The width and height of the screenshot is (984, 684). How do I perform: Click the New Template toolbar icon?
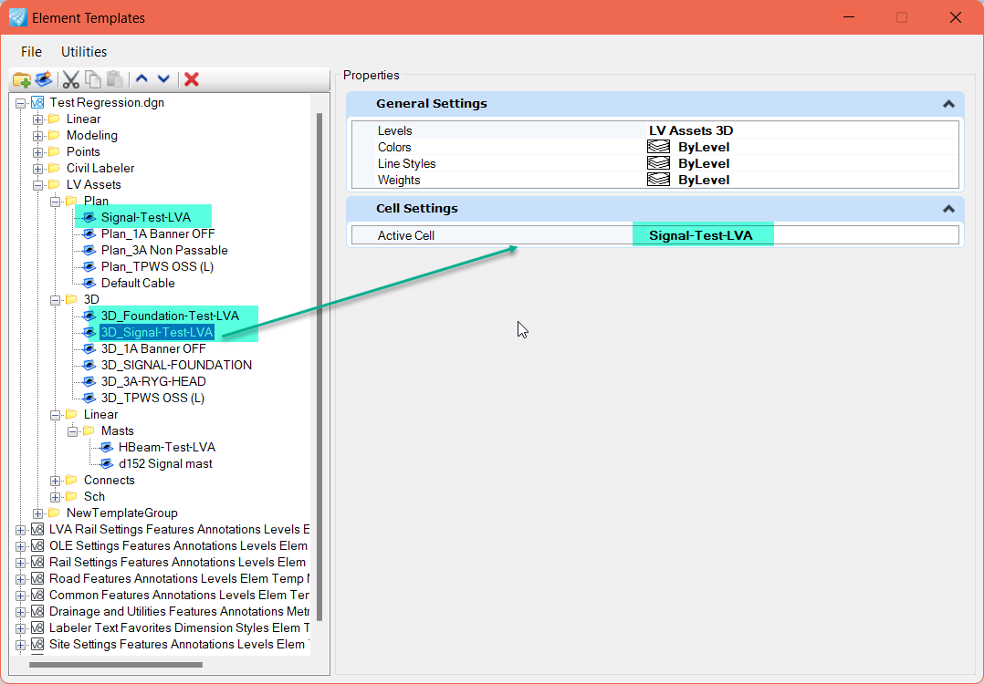(43, 79)
